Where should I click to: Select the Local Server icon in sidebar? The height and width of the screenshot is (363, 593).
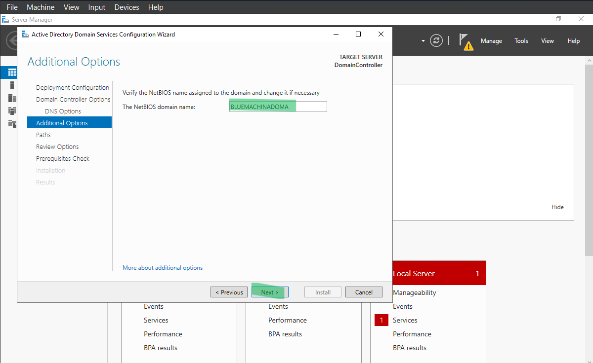click(12, 85)
